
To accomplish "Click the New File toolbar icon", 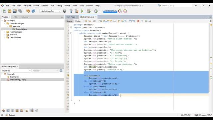I will pos(4,11).
